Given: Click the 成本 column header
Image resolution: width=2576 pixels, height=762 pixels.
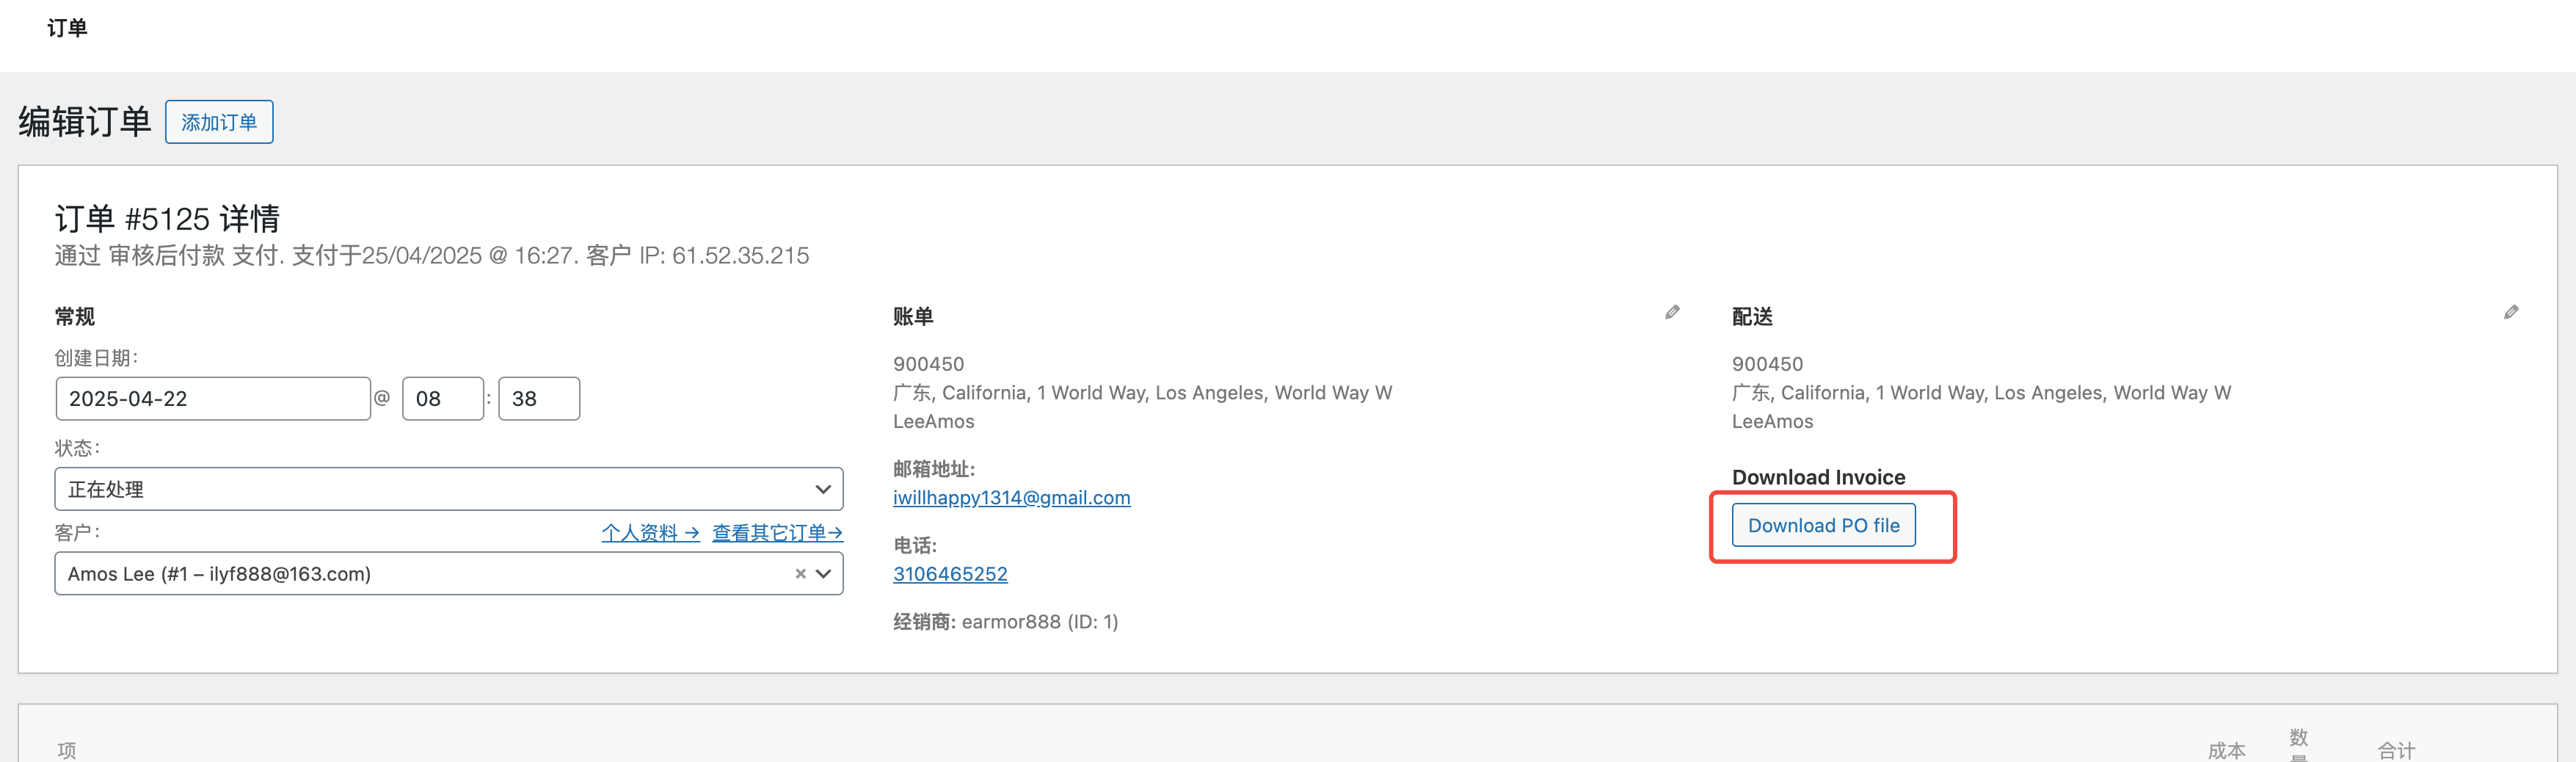Looking at the screenshot, I should [x=2226, y=750].
